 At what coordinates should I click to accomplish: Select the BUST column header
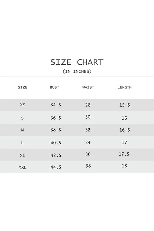tap(55, 87)
